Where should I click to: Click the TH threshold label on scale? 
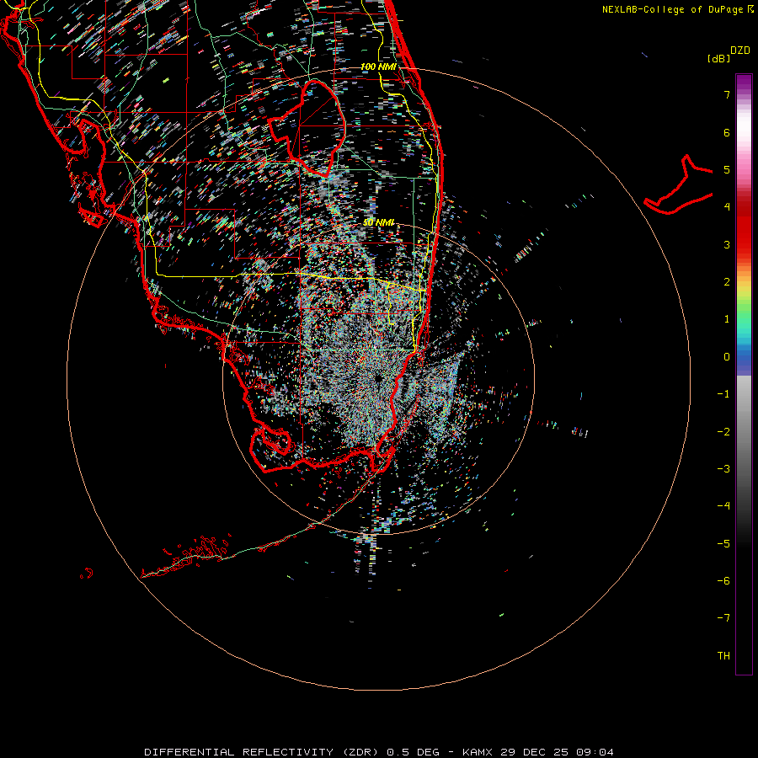723,656
